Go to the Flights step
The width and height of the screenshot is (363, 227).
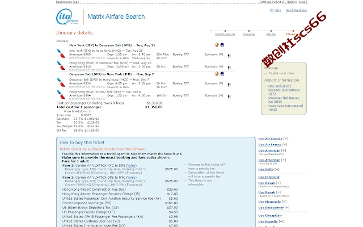click(x=271, y=34)
